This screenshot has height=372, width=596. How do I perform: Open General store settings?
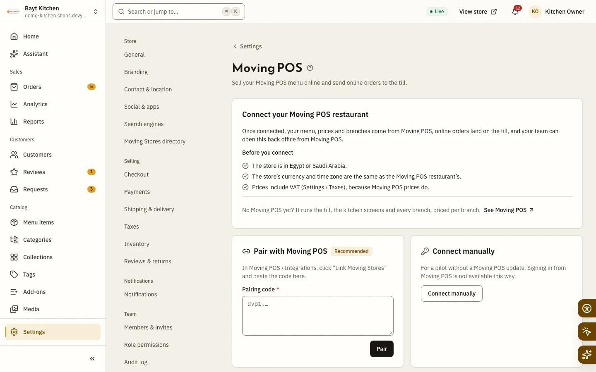(x=135, y=55)
